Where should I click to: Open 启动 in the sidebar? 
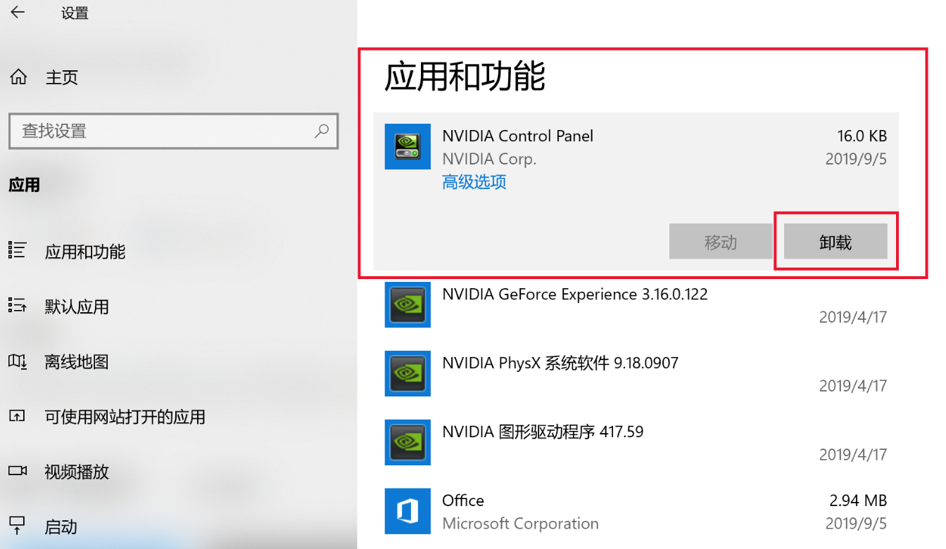tap(61, 527)
